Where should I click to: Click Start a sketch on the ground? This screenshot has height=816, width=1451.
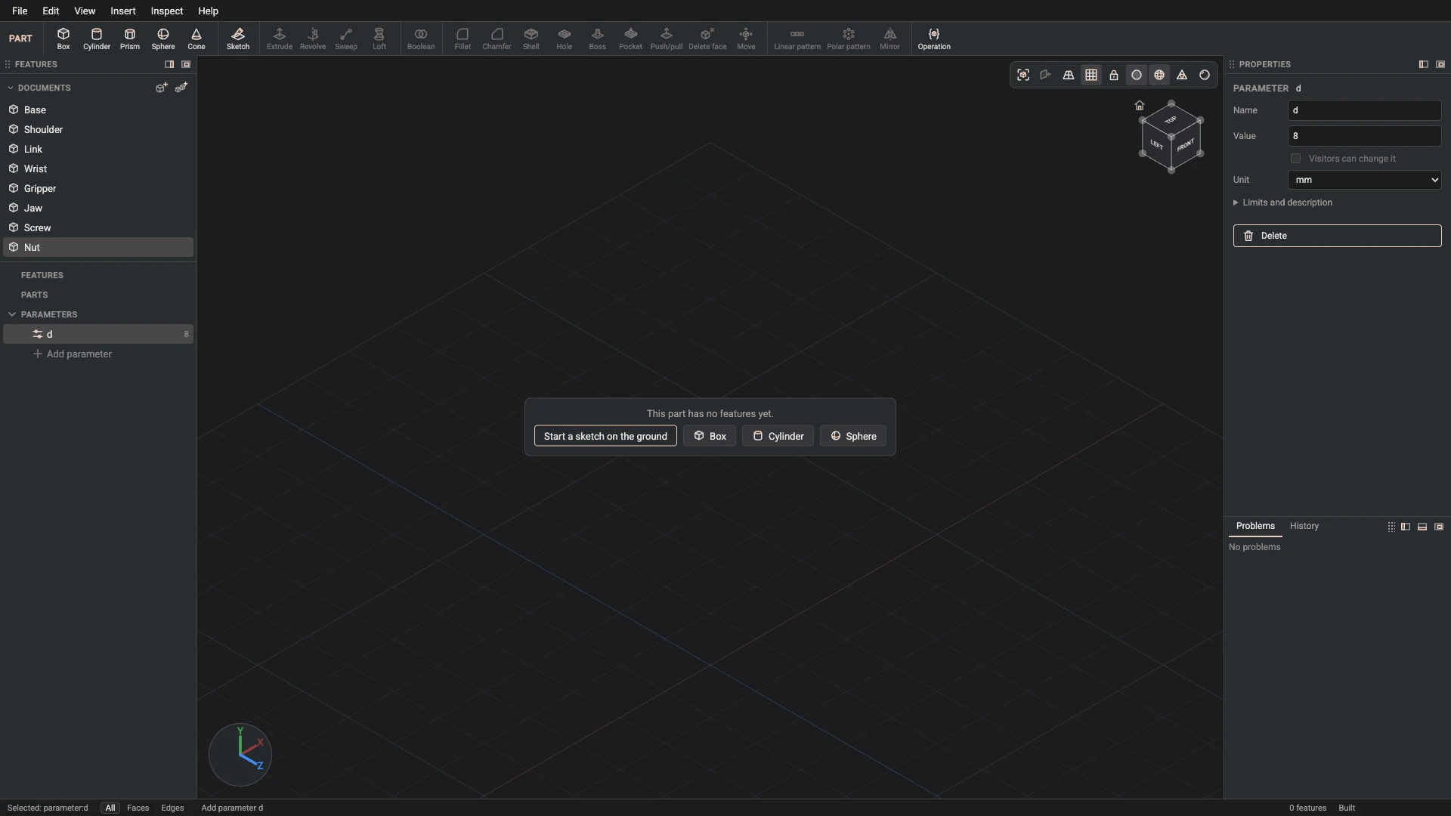tap(605, 436)
